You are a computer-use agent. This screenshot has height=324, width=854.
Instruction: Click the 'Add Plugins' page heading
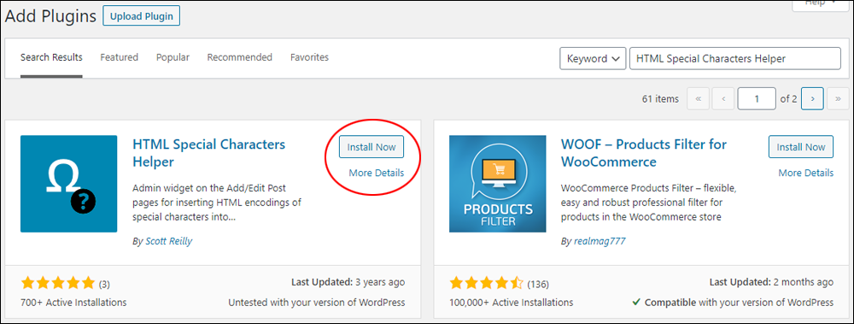click(x=50, y=16)
